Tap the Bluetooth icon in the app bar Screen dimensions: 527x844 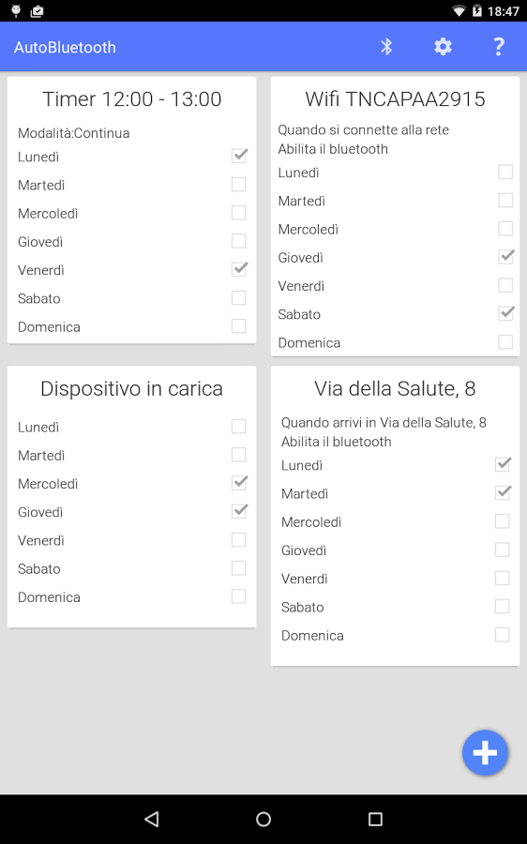coord(386,47)
